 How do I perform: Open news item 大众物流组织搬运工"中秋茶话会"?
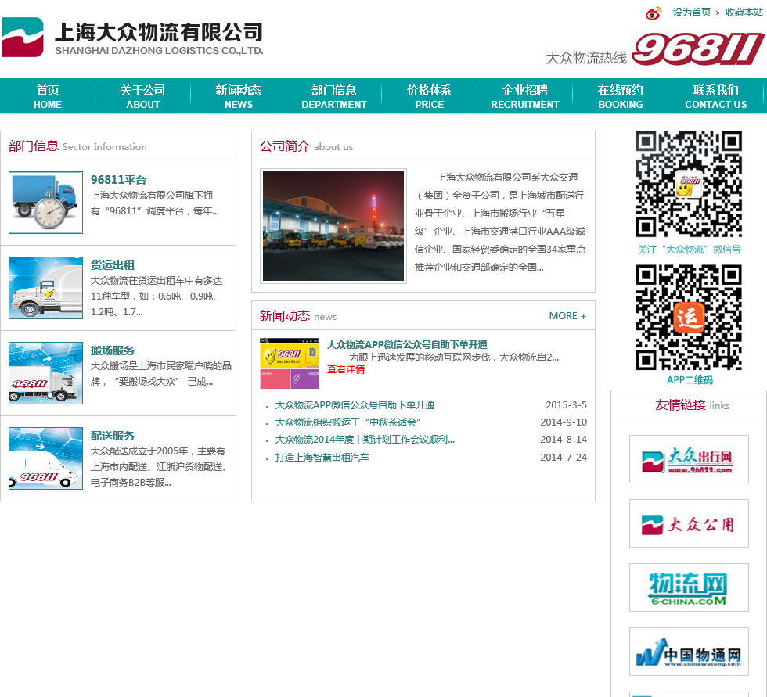point(347,422)
